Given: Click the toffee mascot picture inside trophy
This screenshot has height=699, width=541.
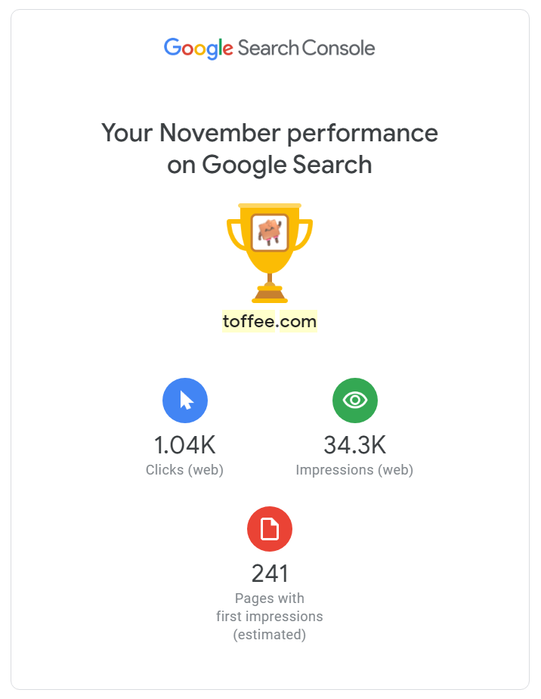Looking at the screenshot, I should (270, 232).
